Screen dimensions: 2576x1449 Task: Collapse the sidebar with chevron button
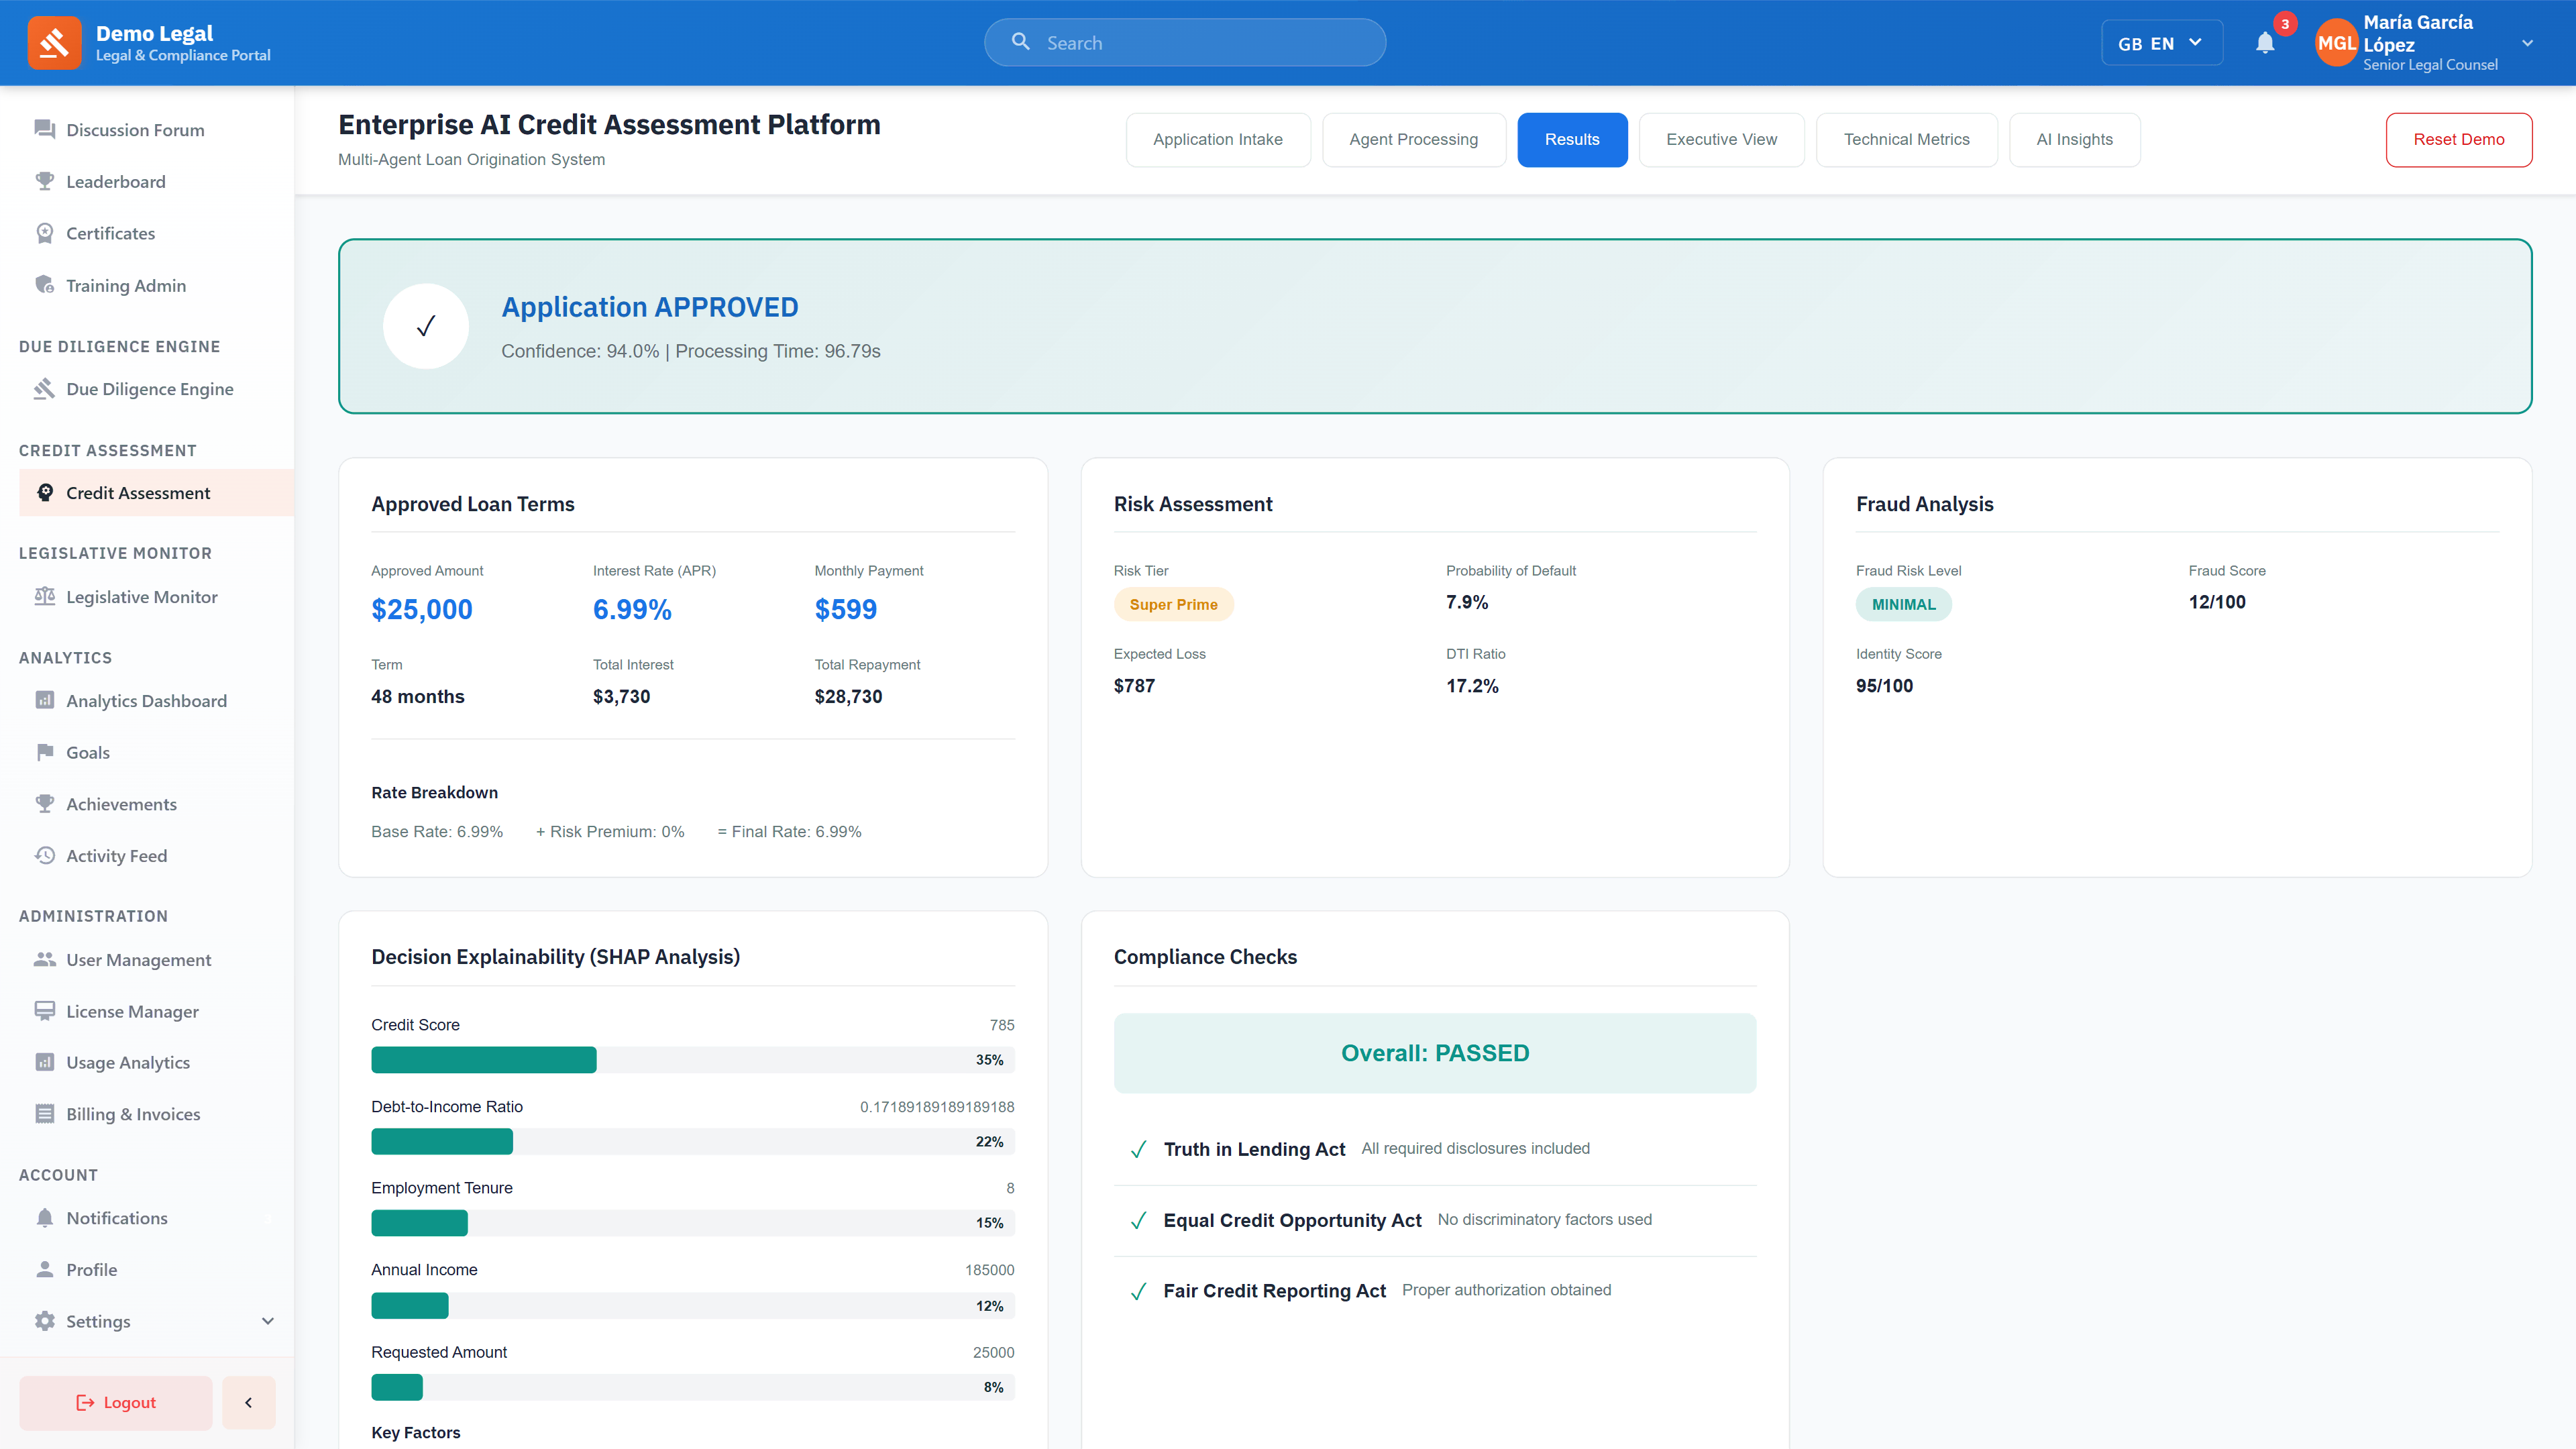tap(248, 1402)
